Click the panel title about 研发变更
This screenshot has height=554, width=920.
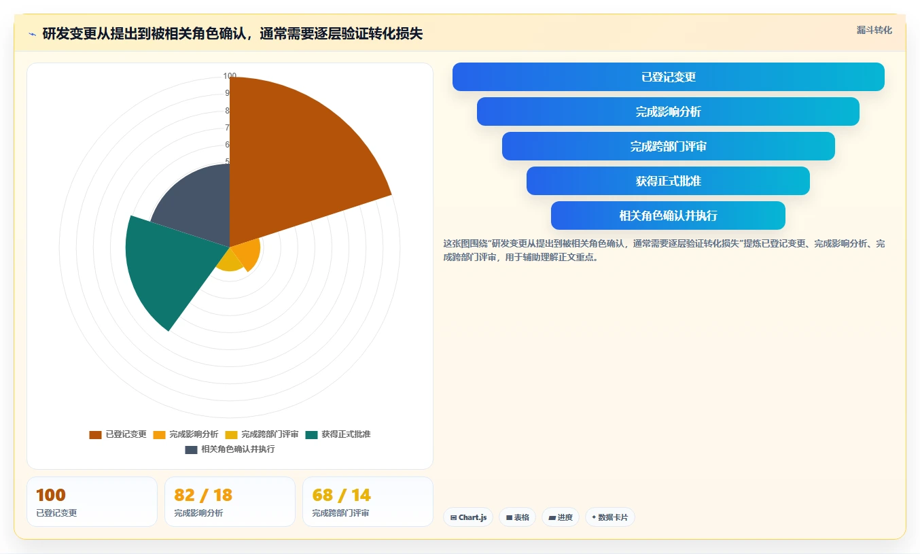coord(232,34)
